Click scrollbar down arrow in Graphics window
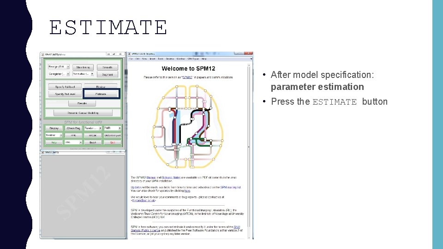Viewport: 443px width, 249px height. pyautogui.click(x=249, y=237)
